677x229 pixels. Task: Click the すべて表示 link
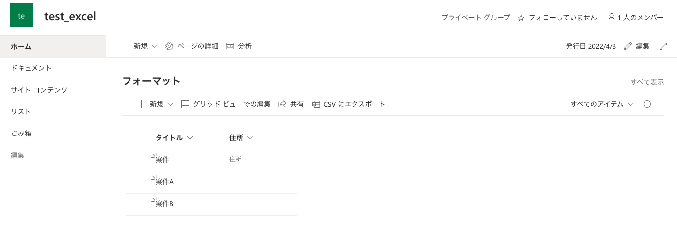click(647, 82)
